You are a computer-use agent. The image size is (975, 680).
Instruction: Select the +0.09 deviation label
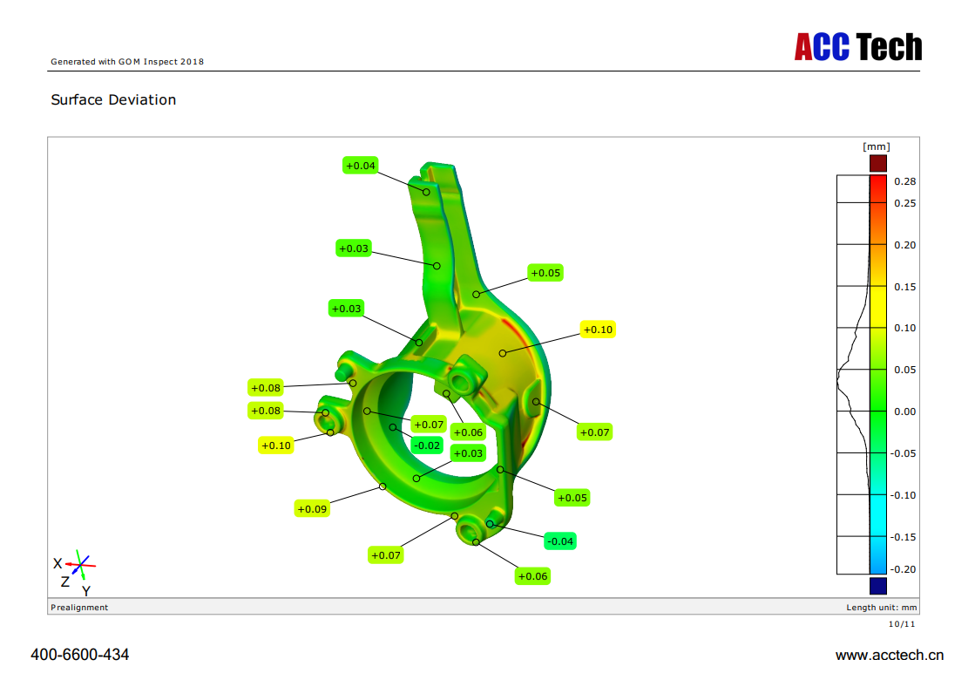[312, 509]
